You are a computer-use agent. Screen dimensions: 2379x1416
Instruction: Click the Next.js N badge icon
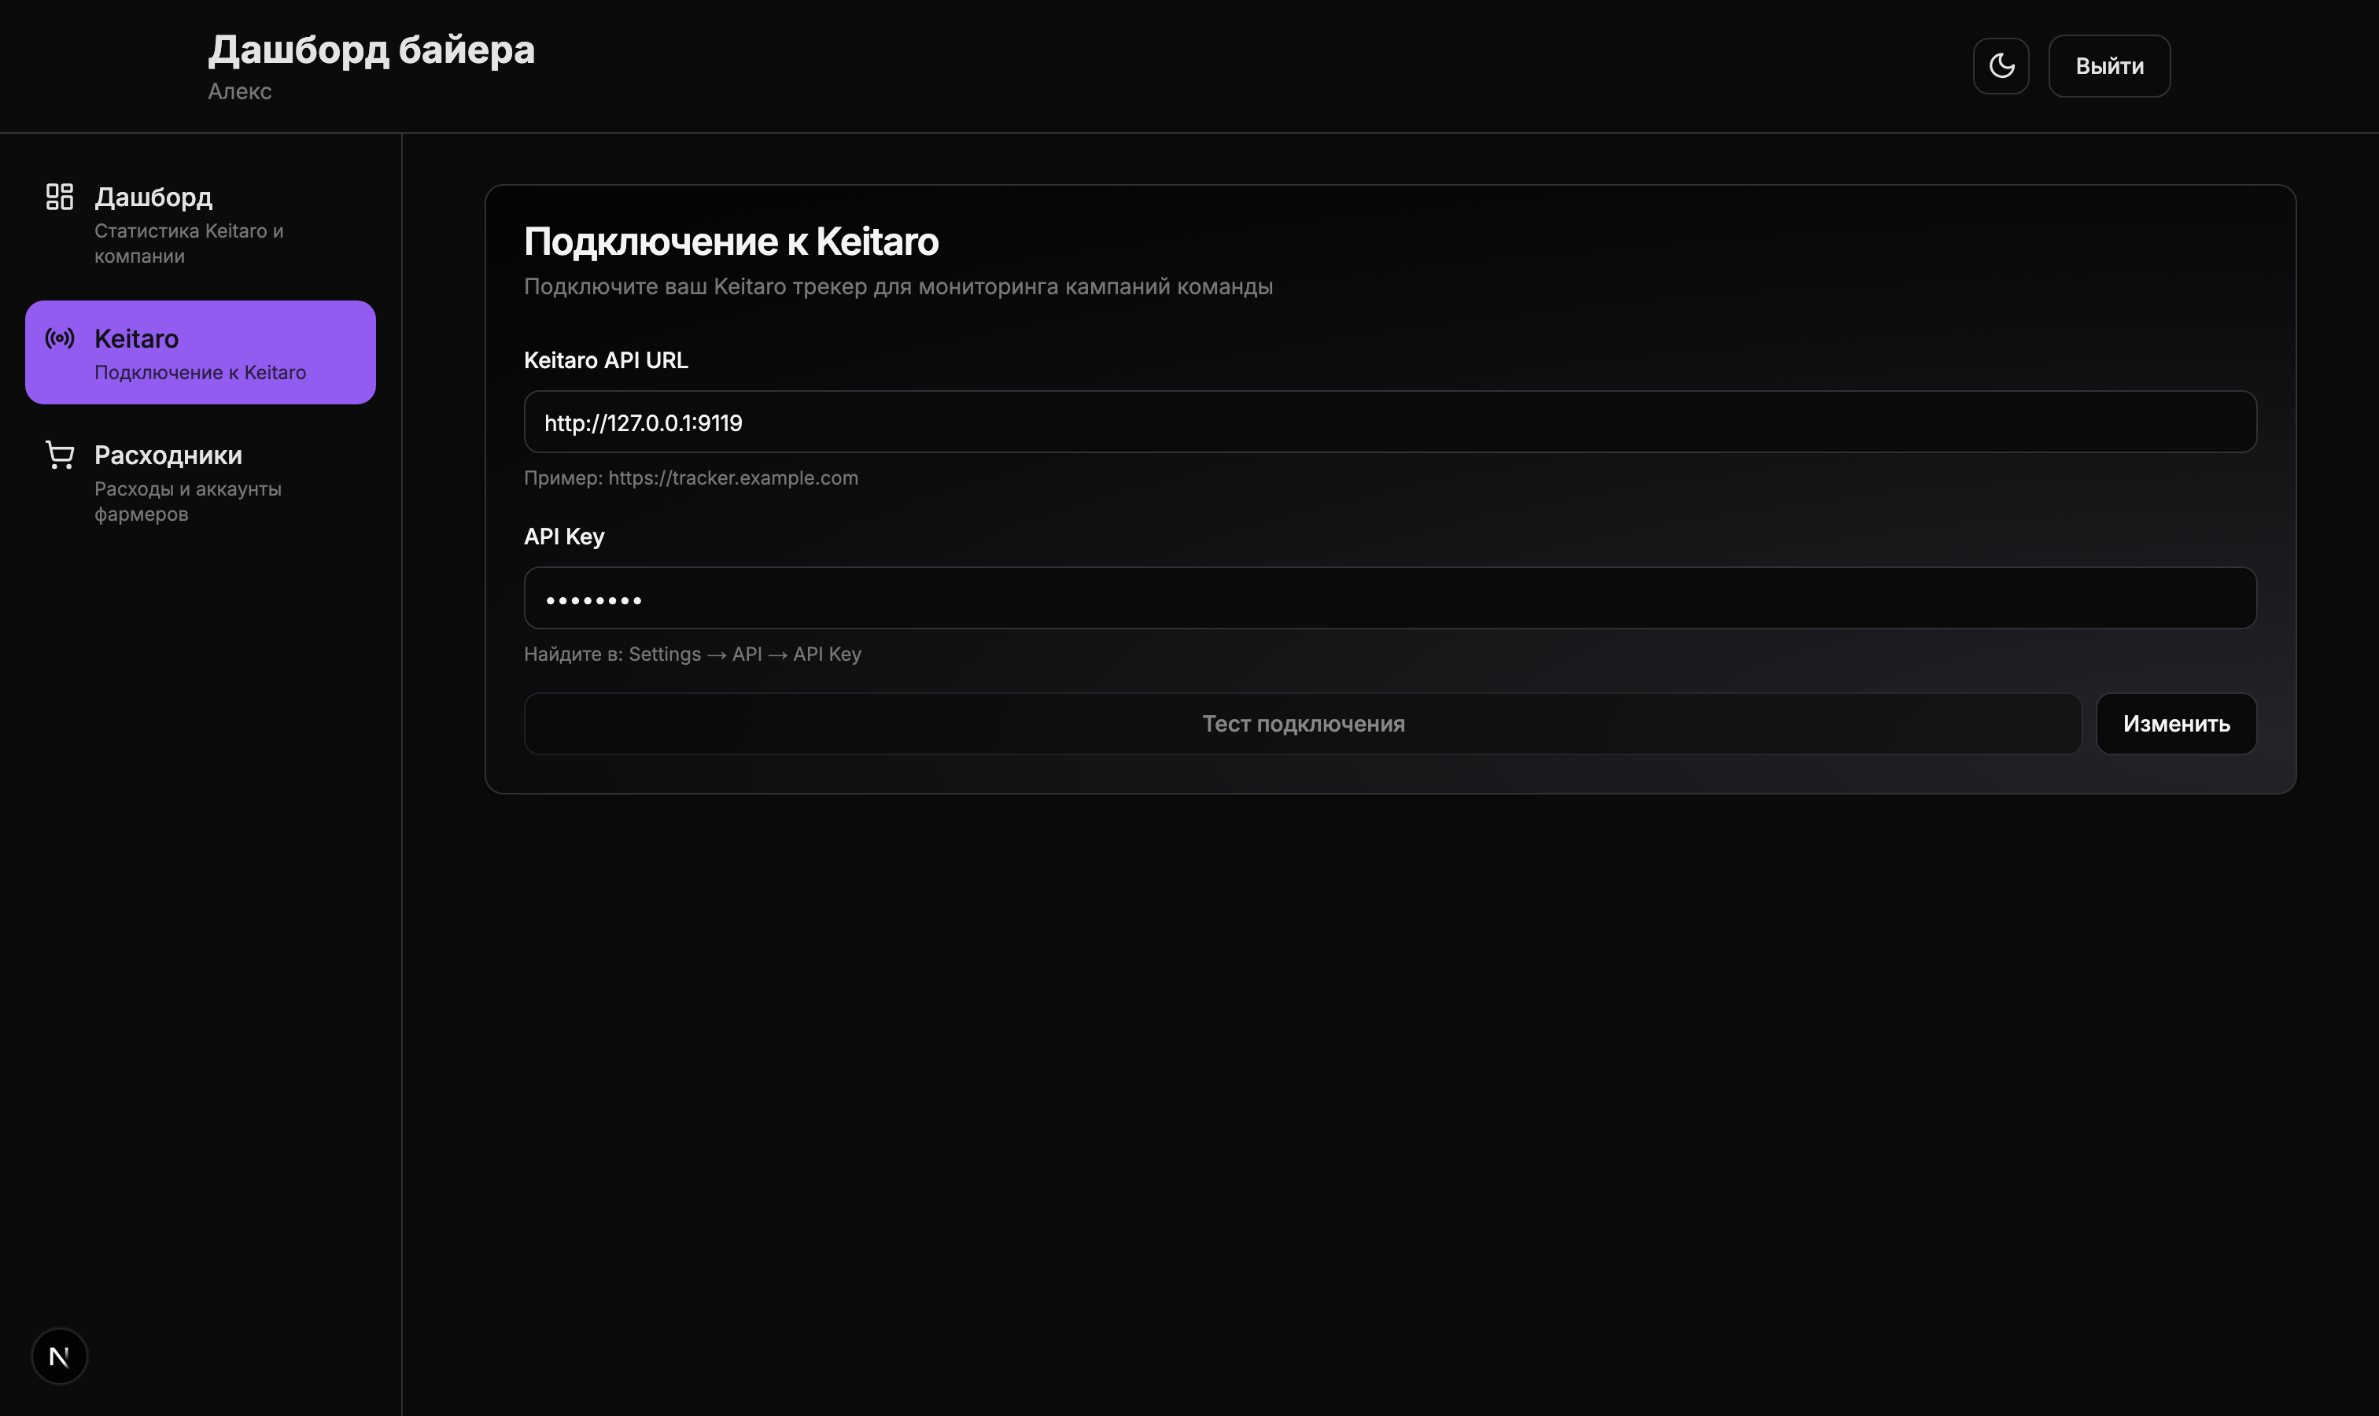coord(59,1356)
